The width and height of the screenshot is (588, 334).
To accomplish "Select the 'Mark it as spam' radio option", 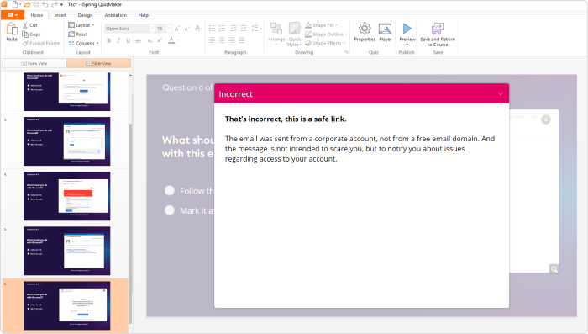I will click(170, 210).
